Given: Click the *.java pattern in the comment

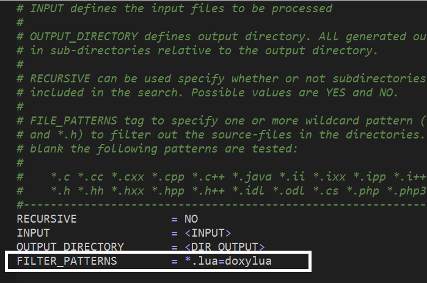Looking at the screenshot, I should click(252, 177).
